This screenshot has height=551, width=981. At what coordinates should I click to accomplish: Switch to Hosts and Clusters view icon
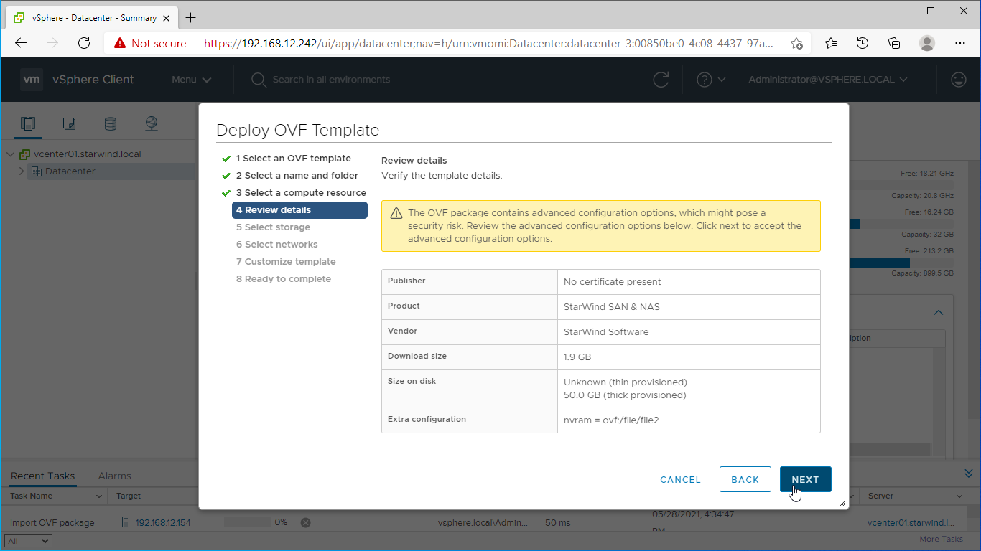point(28,123)
